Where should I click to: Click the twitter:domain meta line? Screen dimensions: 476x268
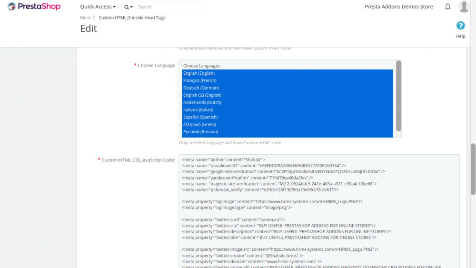(251, 261)
